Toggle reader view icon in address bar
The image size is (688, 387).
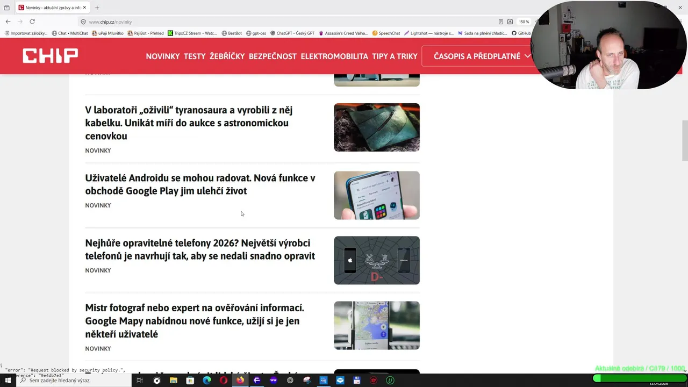pyautogui.click(x=500, y=22)
